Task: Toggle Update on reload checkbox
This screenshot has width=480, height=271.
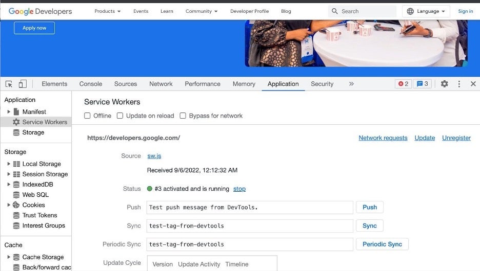Action: (120, 116)
